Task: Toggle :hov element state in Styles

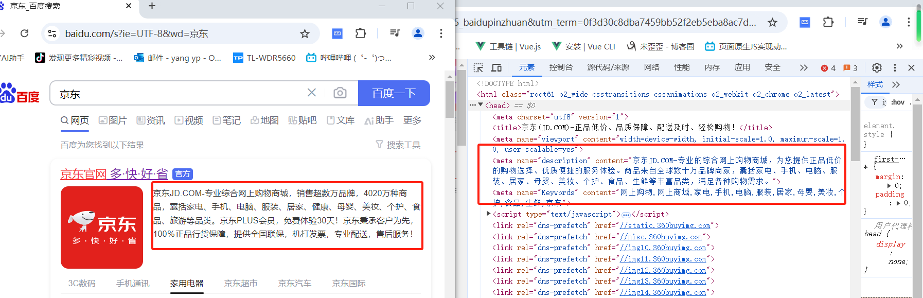Action: [898, 102]
